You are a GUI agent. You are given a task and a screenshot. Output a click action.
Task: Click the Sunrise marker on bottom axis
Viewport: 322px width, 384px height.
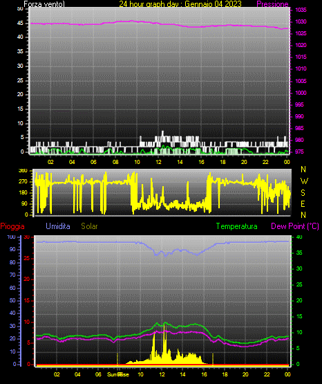118,374
